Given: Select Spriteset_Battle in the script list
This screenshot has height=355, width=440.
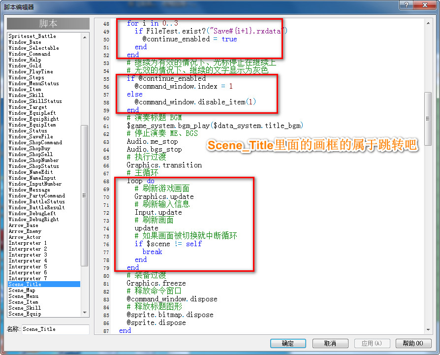Looking at the screenshot, I should (32, 36).
